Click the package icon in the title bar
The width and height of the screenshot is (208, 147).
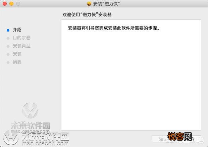pos(89,4)
